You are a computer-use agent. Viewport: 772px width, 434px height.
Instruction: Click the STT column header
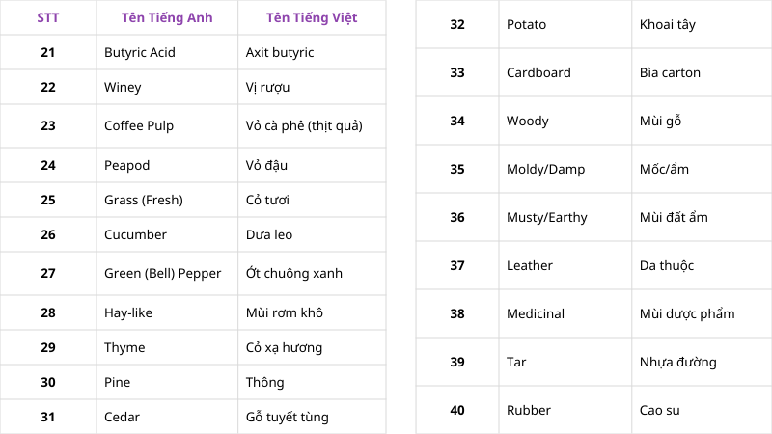tap(47, 17)
